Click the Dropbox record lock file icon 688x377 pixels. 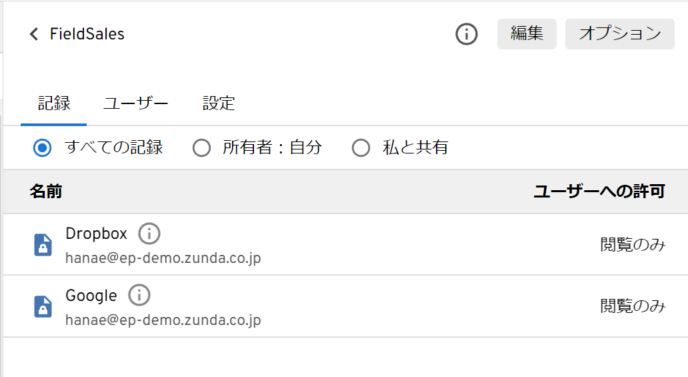[x=43, y=245]
